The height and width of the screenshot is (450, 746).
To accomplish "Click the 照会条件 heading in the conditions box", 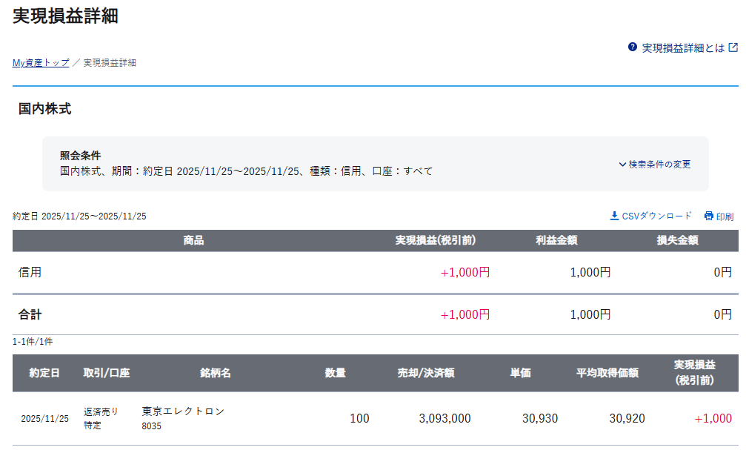I will coord(80,156).
